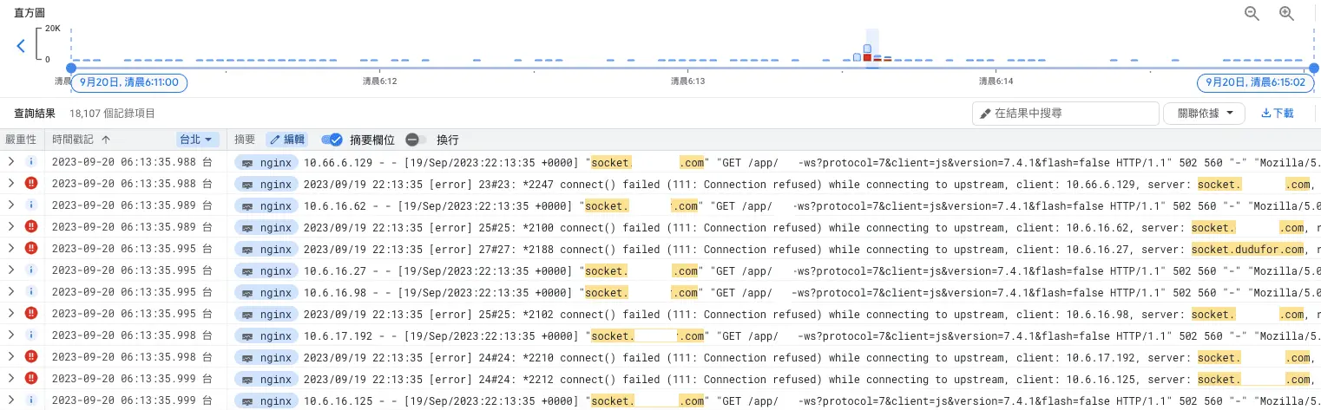Zoom out the histogram time range
1321x410 pixels.
(1252, 13)
